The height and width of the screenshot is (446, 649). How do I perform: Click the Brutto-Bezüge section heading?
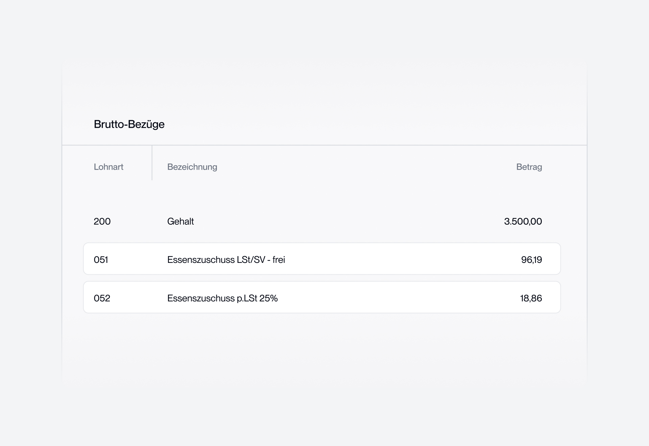click(129, 124)
